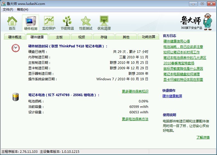The width and height of the screenshot is (217, 155).
Task: Open 鼠标灵敏度降低是什么原因 link
Action: click(183, 68)
